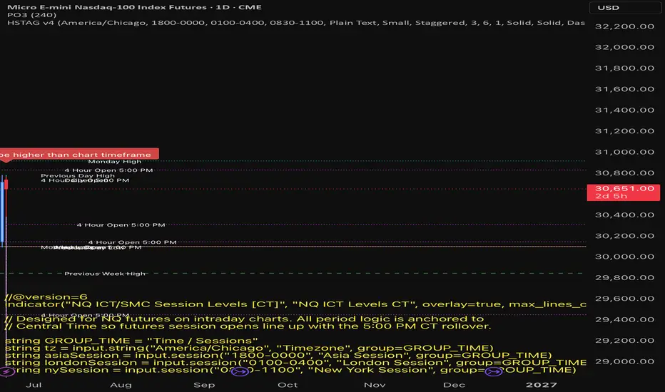The height and width of the screenshot is (392, 665).
Task: Click the current price label 30,651.00
Action: point(624,192)
